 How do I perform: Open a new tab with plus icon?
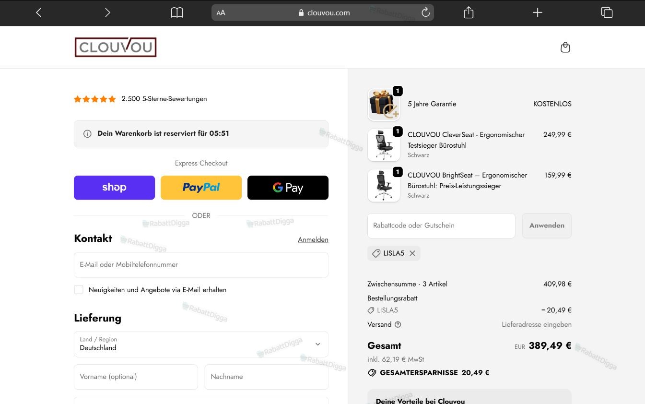(x=538, y=12)
